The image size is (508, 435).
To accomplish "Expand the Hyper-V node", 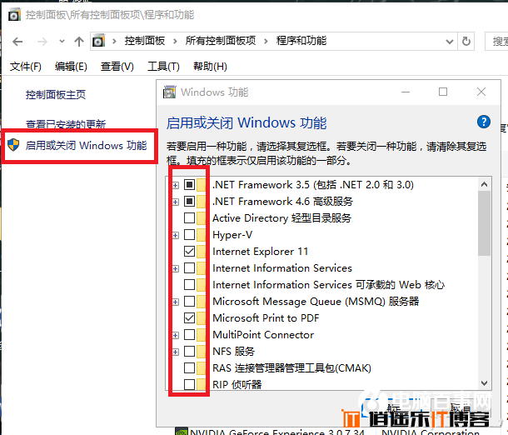I will [x=175, y=235].
